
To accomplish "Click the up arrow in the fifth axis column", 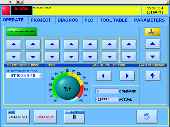I will pyautogui.click(x=90, y=44).
